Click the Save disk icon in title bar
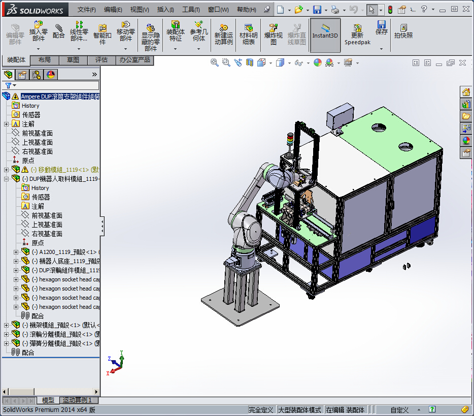474x416 pixels. pyautogui.click(x=317, y=10)
